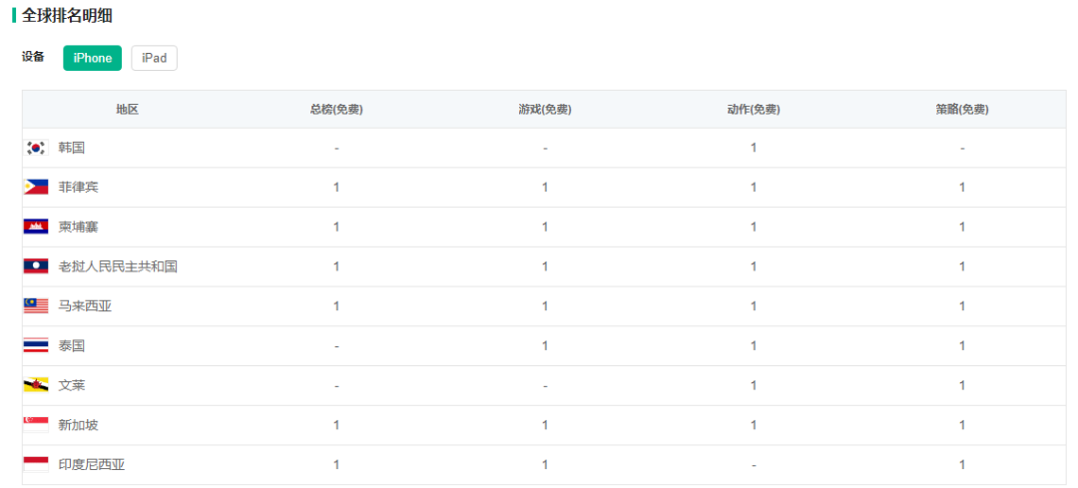Click the 策略(免费) column header
This screenshot has height=488, width=1078.
click(x=962, y=110)
